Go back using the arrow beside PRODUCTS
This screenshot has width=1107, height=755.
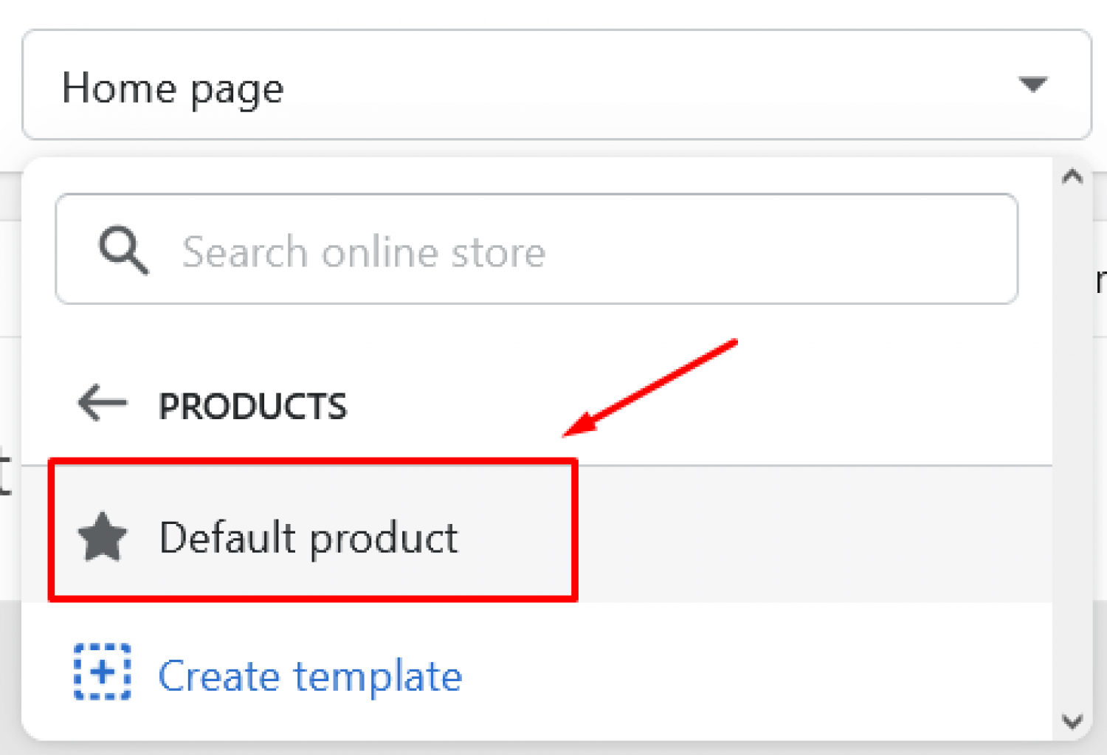(103, 403)
